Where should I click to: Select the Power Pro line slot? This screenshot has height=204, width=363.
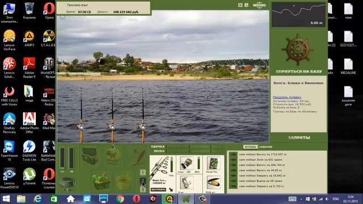(x=213, y=163)
